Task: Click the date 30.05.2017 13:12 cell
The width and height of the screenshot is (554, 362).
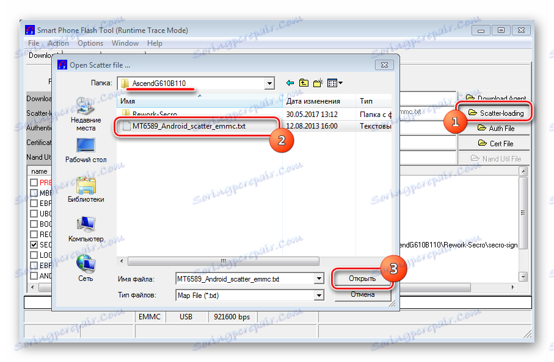Action: point(312,114)
